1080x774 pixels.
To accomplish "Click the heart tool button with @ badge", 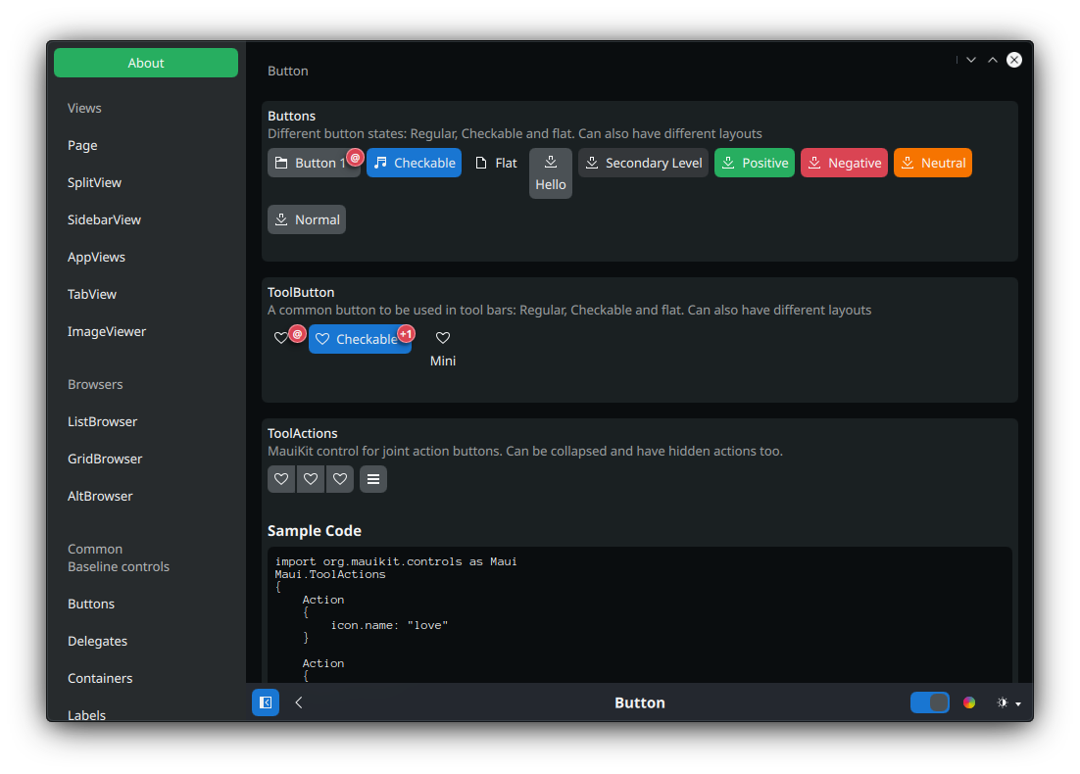I will click(x=281, y=338).
